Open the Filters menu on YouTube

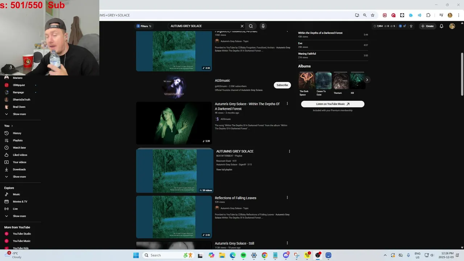144,26
